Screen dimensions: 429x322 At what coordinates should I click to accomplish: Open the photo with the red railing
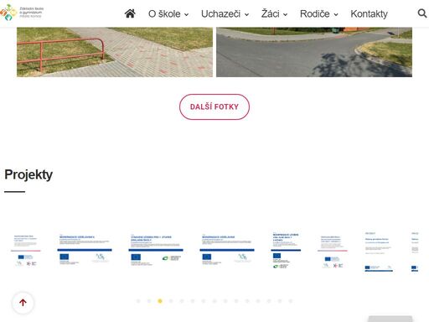point(115,52)
